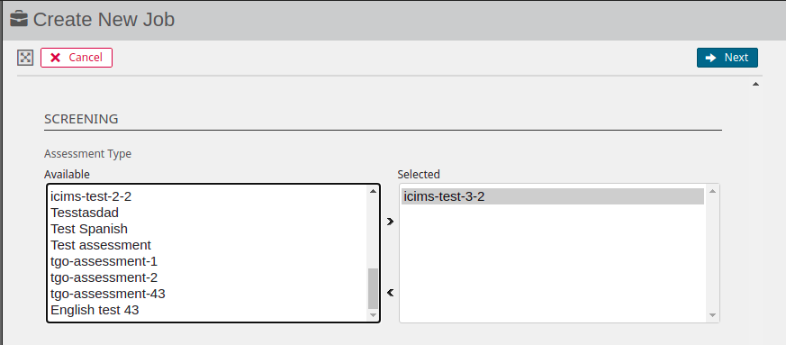The image size is (786, 345).
Task: Click the fullscreen expand icon
Action: (x=25, y=58)
